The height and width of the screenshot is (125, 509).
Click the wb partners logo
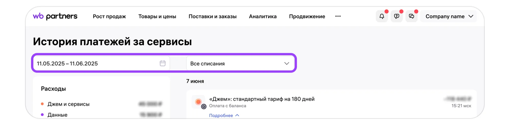pos(55,16)
